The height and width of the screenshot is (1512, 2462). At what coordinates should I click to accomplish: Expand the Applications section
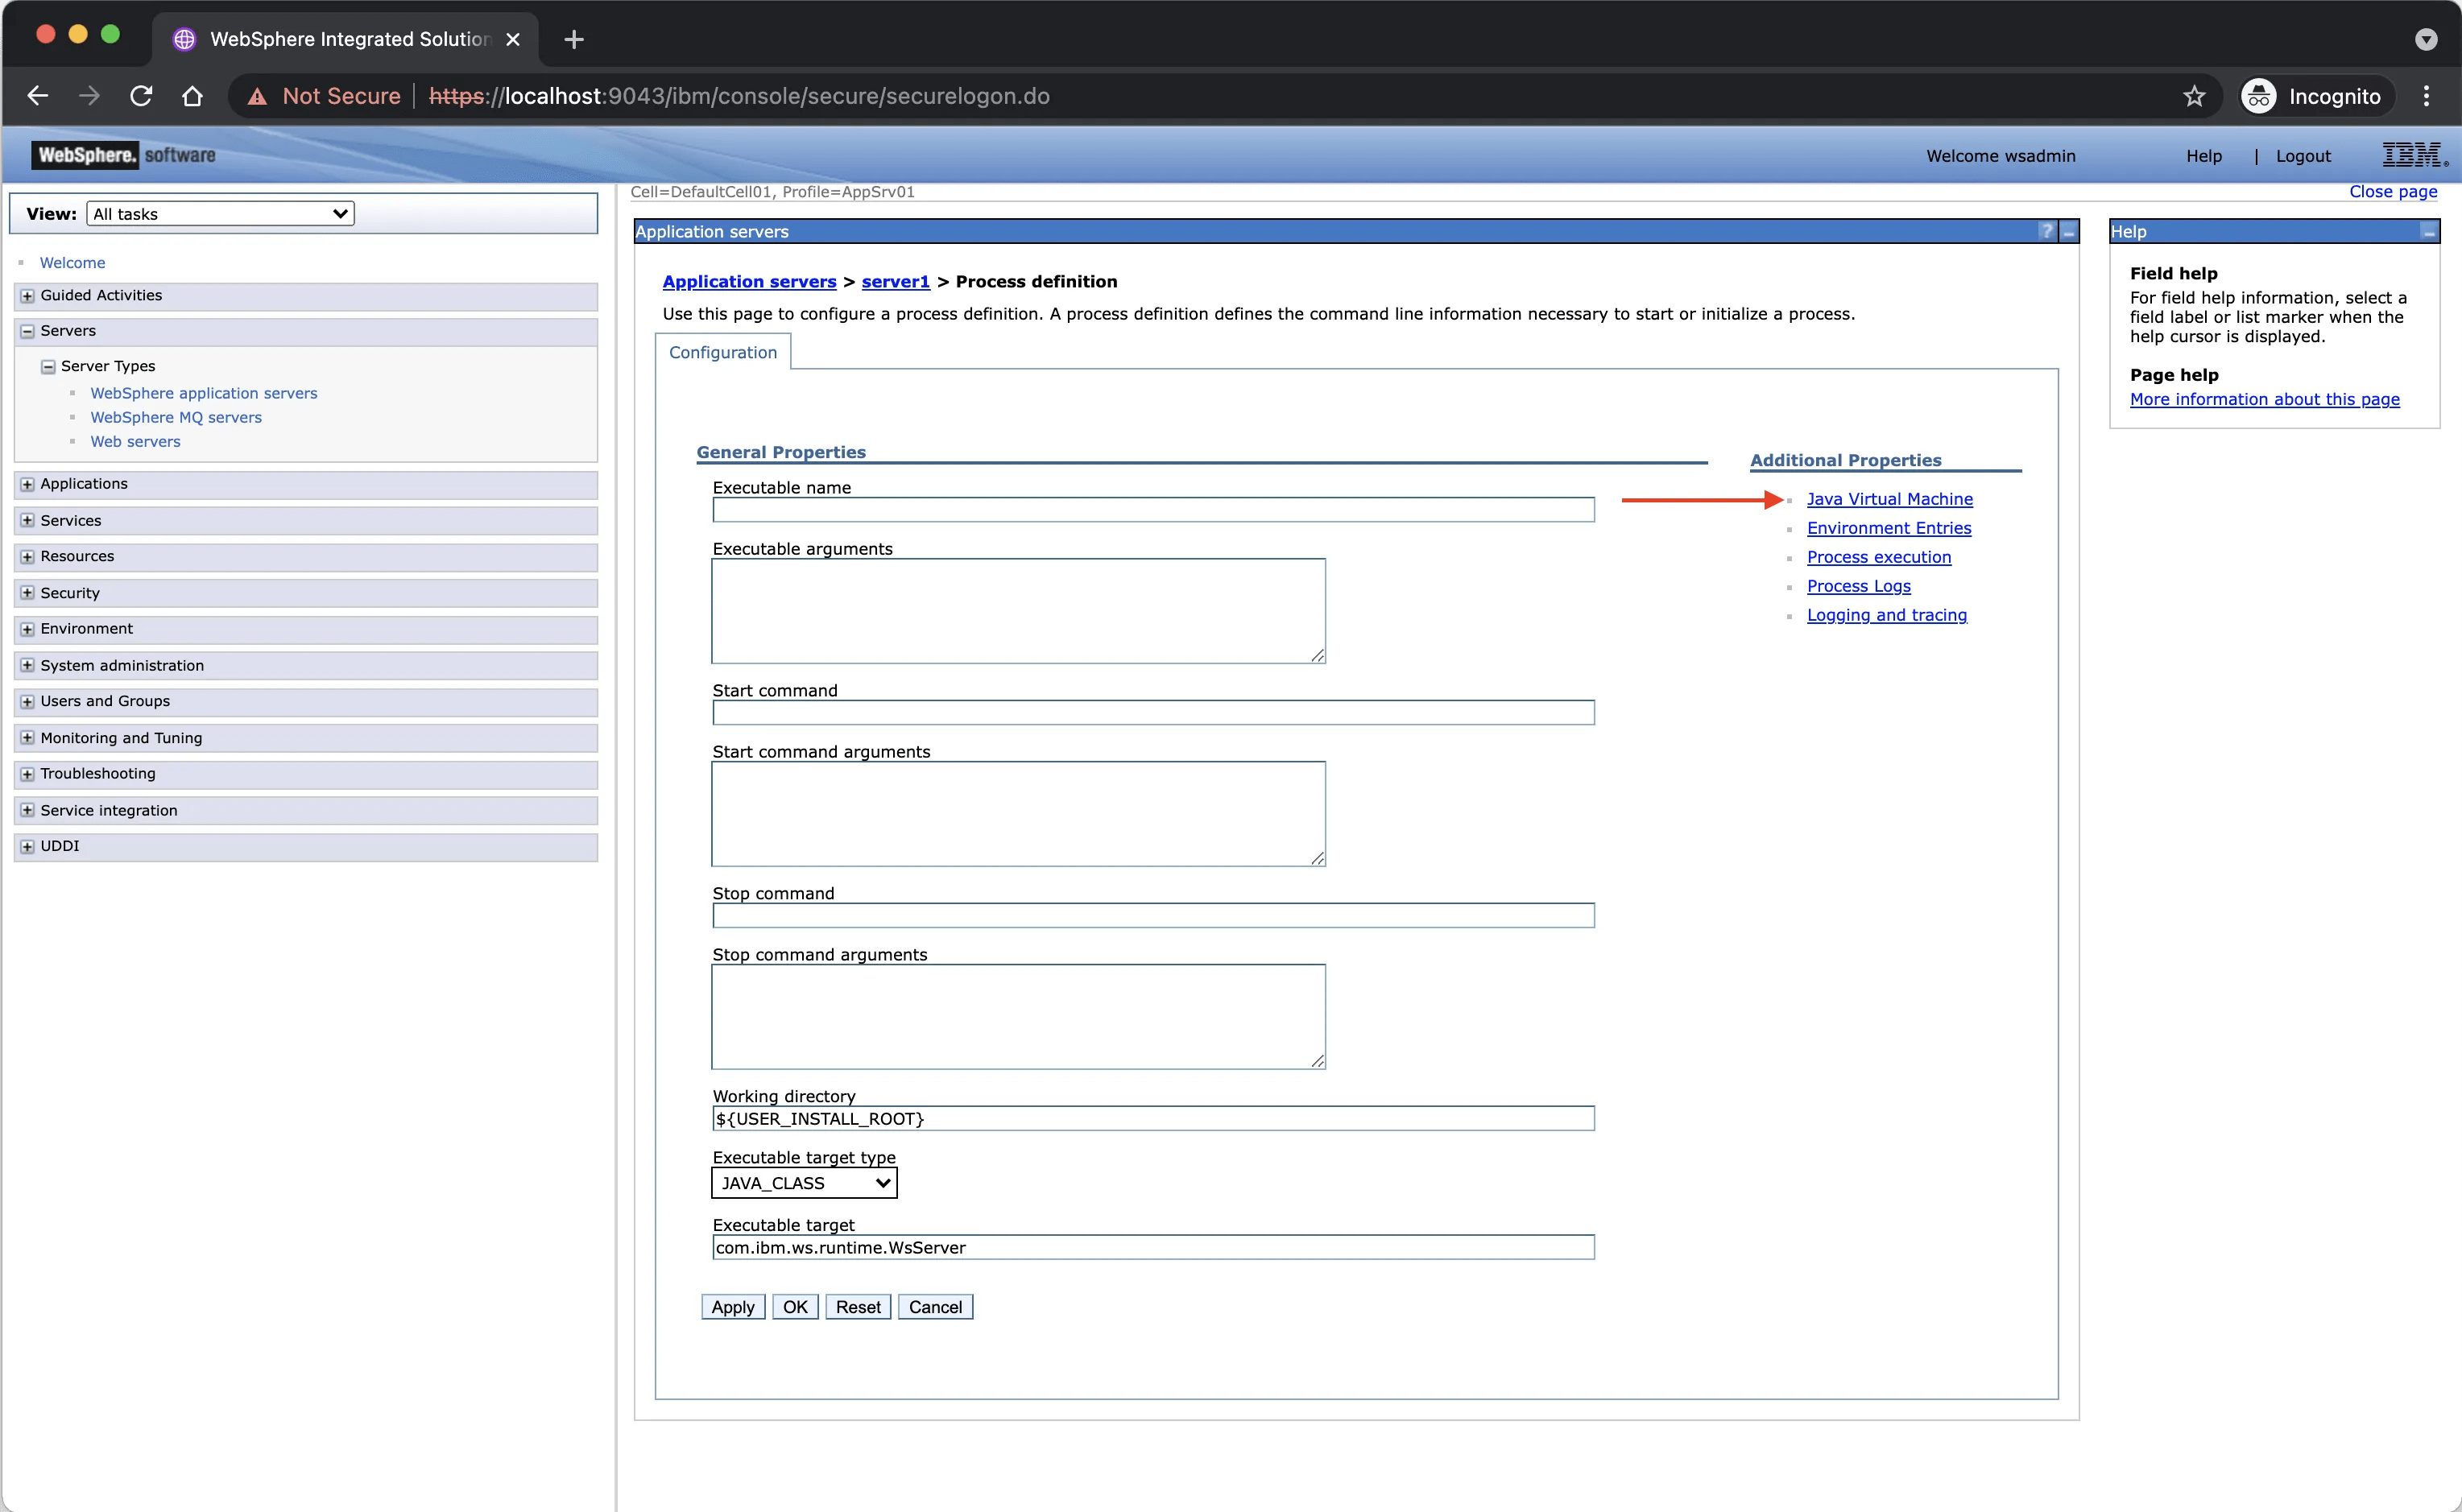click(x=27, y=485)
